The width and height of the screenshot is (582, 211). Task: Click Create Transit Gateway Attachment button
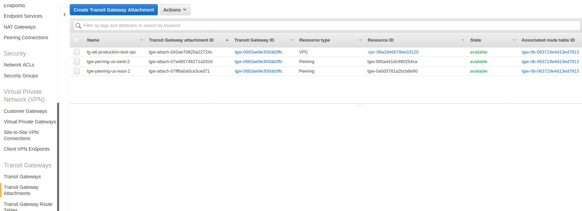click(114, 10)
